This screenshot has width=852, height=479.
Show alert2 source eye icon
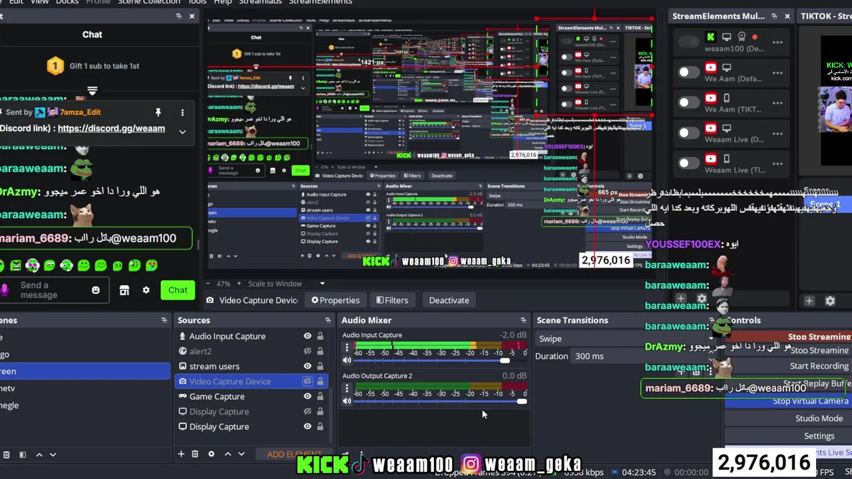[308, 351]
